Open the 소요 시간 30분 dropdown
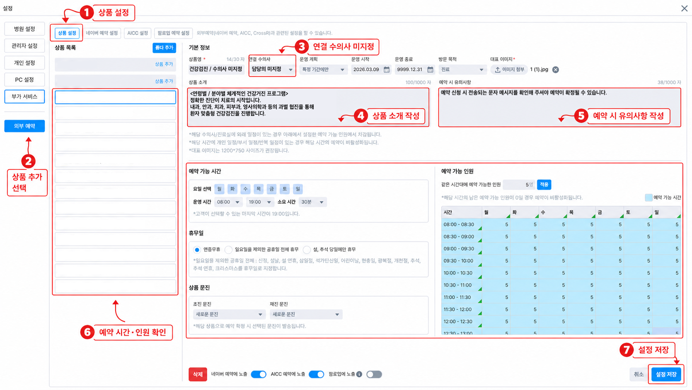Image resolution: width=692 pixels, height=390 pixels. (312, 202)
